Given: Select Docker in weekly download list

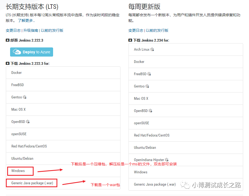Looking at the screenshot, I should (x=186, y=62).
